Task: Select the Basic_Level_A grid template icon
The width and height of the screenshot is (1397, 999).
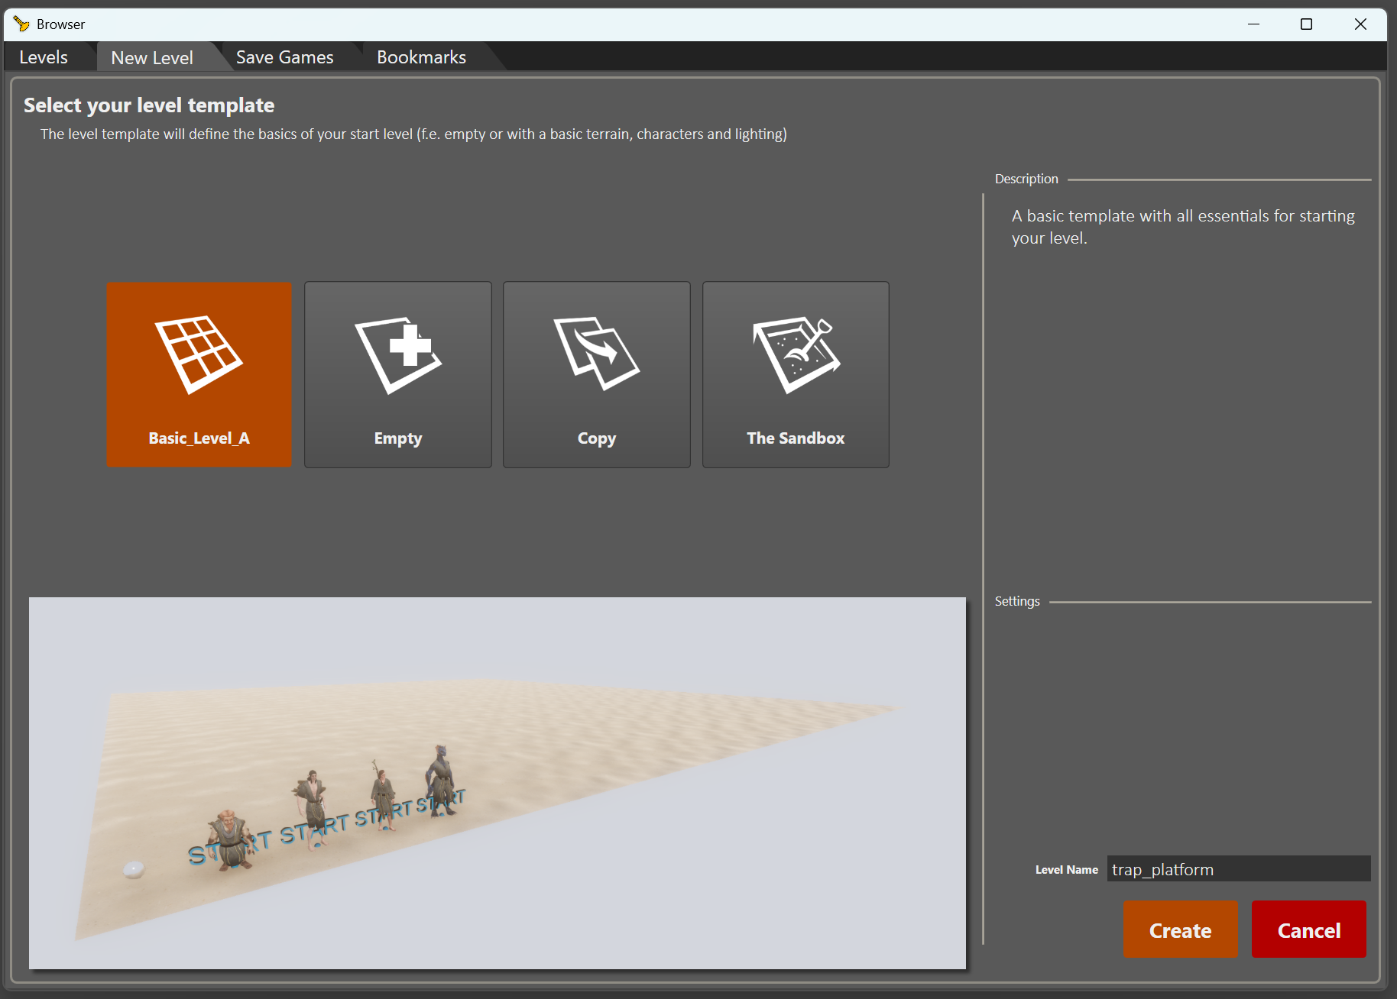Action: pyautogui.click(x=199, y=354)
